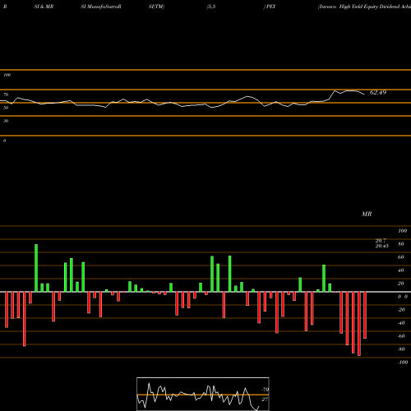Image resolution: width=411 pixels, height=411 pixels.
Task: Click the 20.7 value beside the MR axis
Action: (x=381, y=241)
